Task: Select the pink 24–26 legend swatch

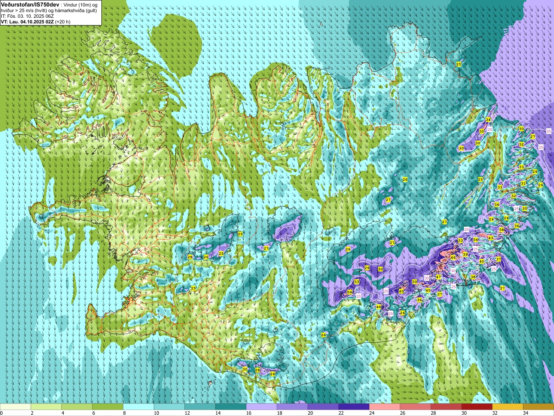Action: (x=384, y=407)
